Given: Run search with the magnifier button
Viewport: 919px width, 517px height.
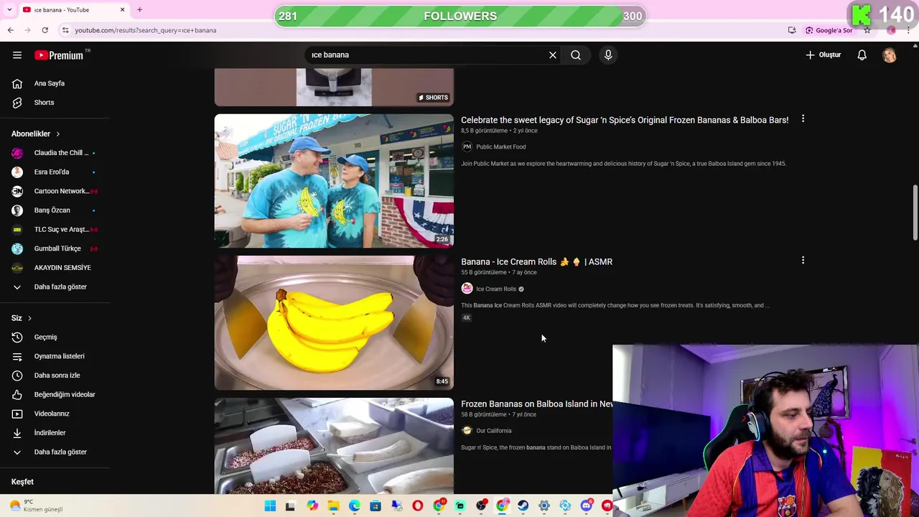Looking at the screenshot, I should pos(576,55).
